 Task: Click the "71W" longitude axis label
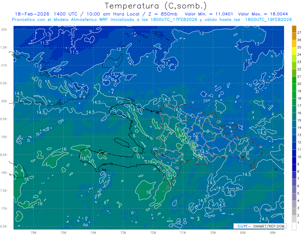coord(183,232)
